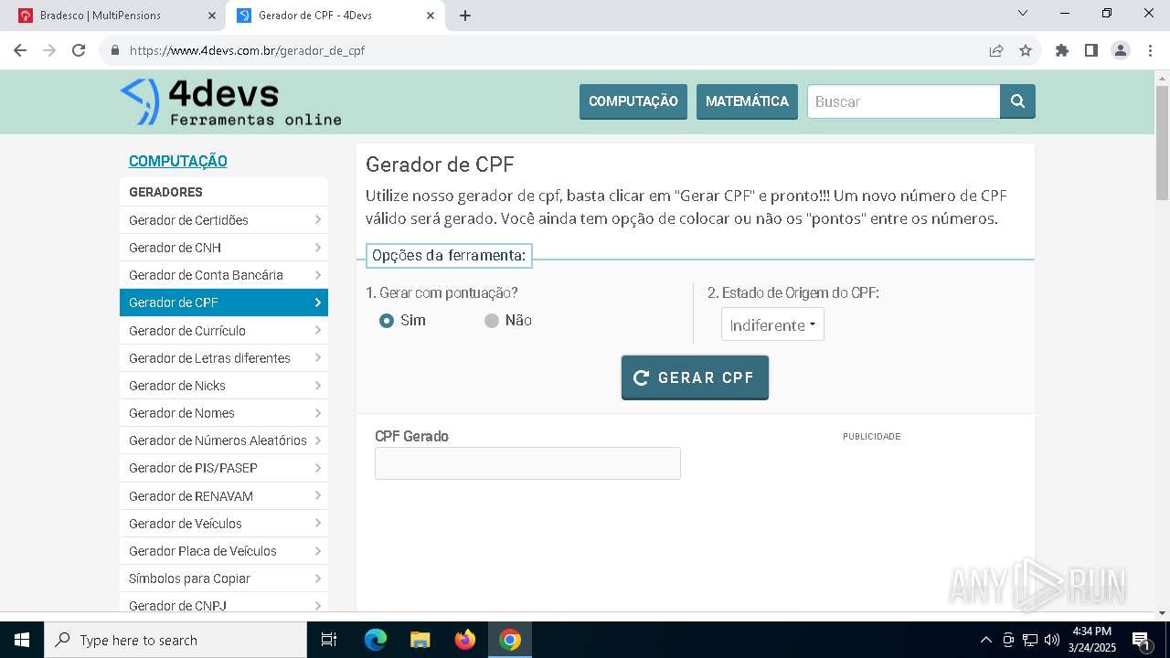Open the Chrome three-dot menu
The image size is (1170, 658).
click(x=1150, y=50)
